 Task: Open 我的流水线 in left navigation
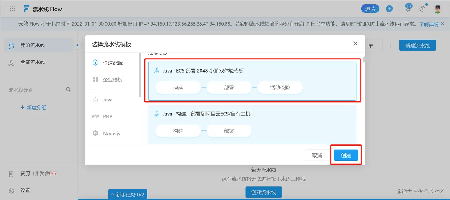click(x=39, y=45)
